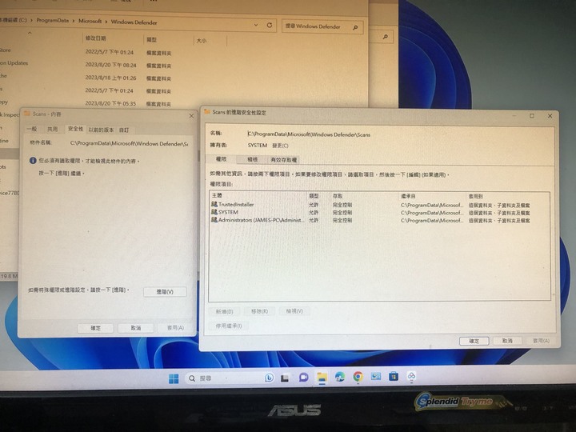Open the address bar history dropdown chevron
Screen dimensions: 576x432
256,25
